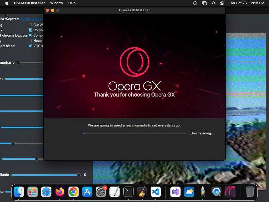This screenshot has width=269, height=202.
Task: Click the Opera GX Installer window title
Action: (x=134, y=10)
